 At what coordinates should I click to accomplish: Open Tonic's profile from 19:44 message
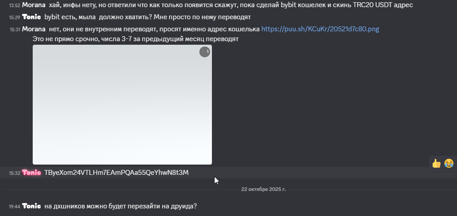31,206
